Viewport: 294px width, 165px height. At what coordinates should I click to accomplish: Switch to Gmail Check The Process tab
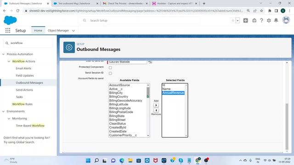point(125,3)
